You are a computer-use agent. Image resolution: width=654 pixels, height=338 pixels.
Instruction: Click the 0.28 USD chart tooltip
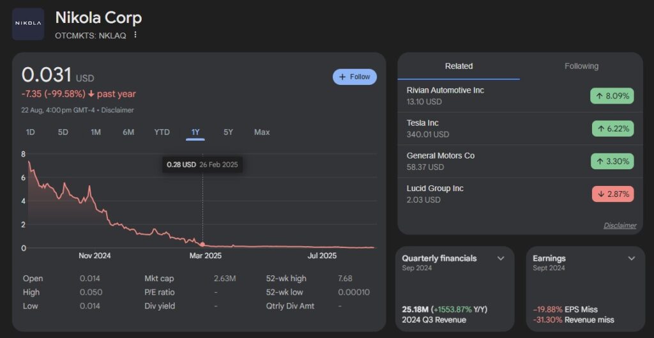tap(202, 164)
